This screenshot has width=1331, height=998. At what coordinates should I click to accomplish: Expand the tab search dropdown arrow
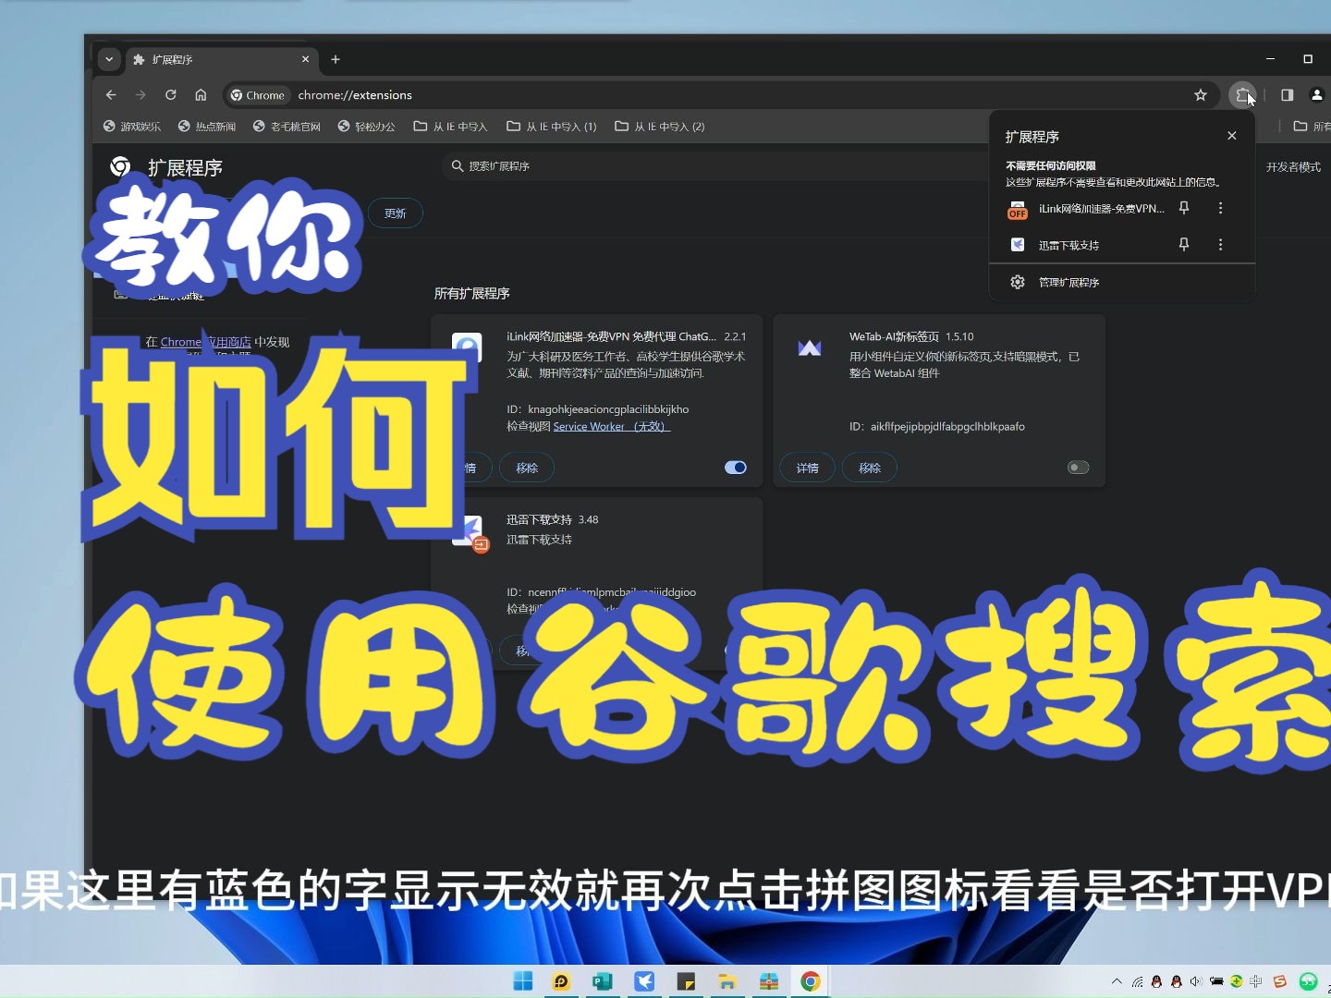pyautogui.click(x=109, y=59)
